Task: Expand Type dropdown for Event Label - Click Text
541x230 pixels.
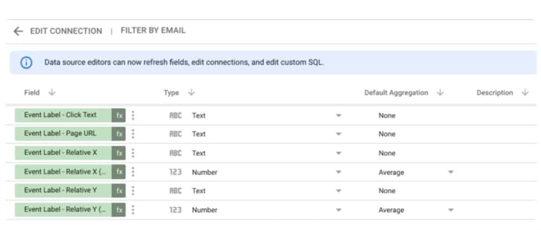Action: click(x=338, y=115)
